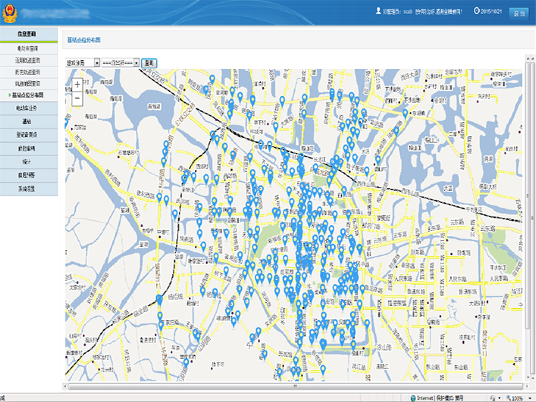
Task: Open the first submenu item under 信息查询
Action: pyautogui.click(x=29, y=48)
